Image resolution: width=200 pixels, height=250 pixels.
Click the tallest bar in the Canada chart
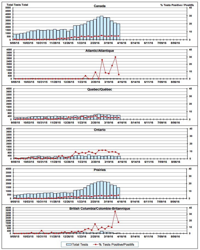102,28
